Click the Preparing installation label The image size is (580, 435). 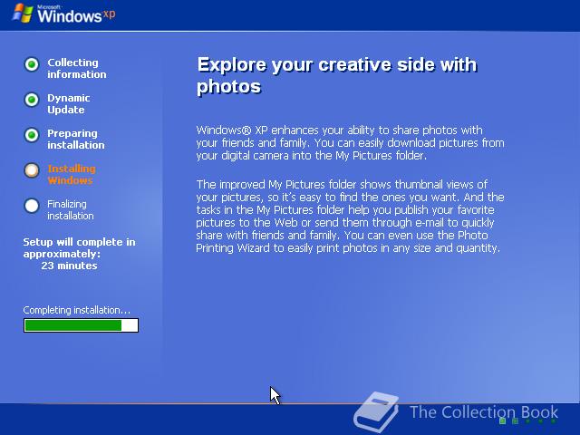tap(76, 139)
